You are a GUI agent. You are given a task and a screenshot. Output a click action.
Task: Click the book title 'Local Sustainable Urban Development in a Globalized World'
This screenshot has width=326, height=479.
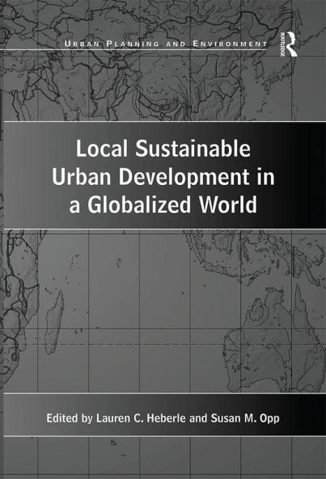163,177
